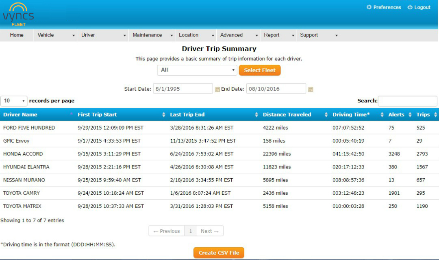Open the Start Date calendar picker icon

click(x=217, y=89)
